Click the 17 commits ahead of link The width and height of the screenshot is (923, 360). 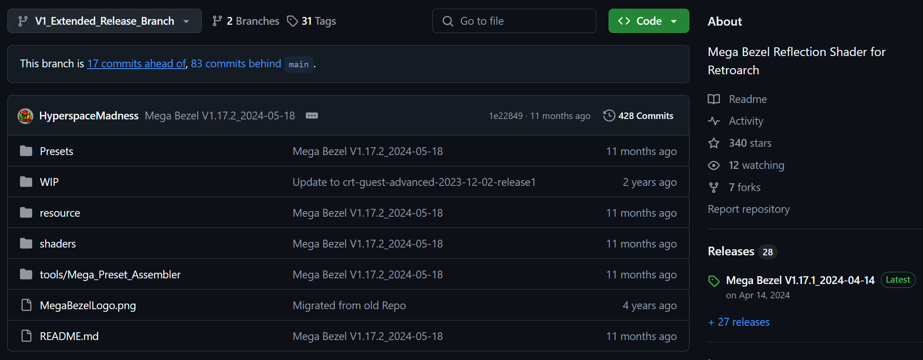[137, 63]
